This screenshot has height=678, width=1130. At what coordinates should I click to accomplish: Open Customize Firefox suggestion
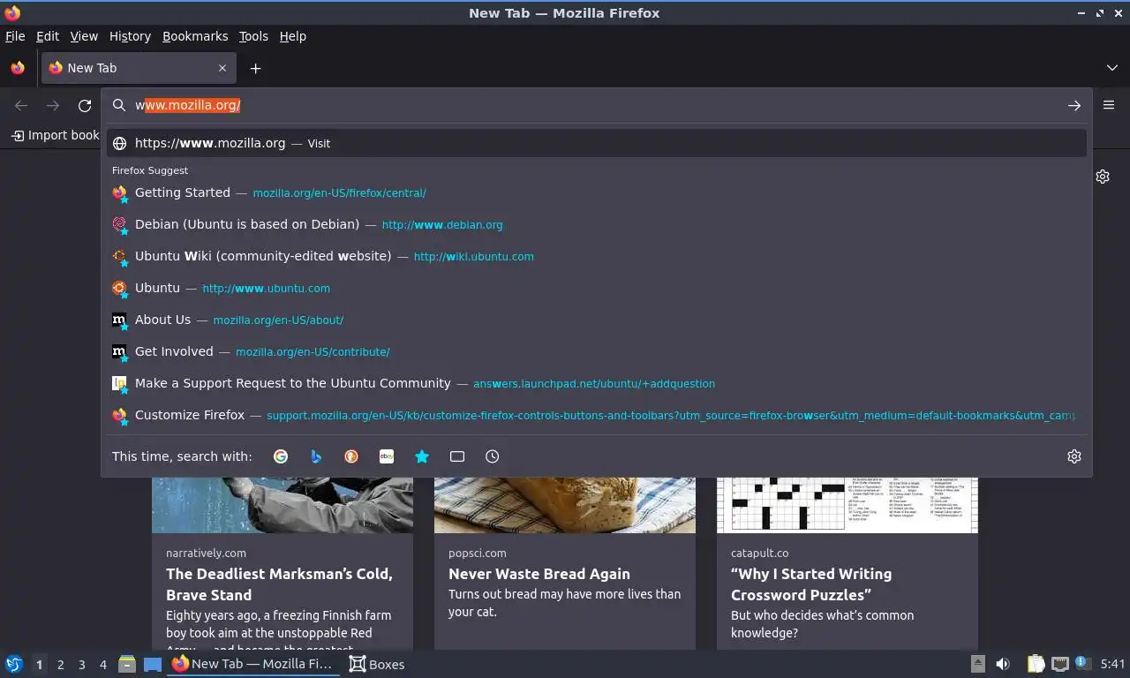tap(597, 415)
